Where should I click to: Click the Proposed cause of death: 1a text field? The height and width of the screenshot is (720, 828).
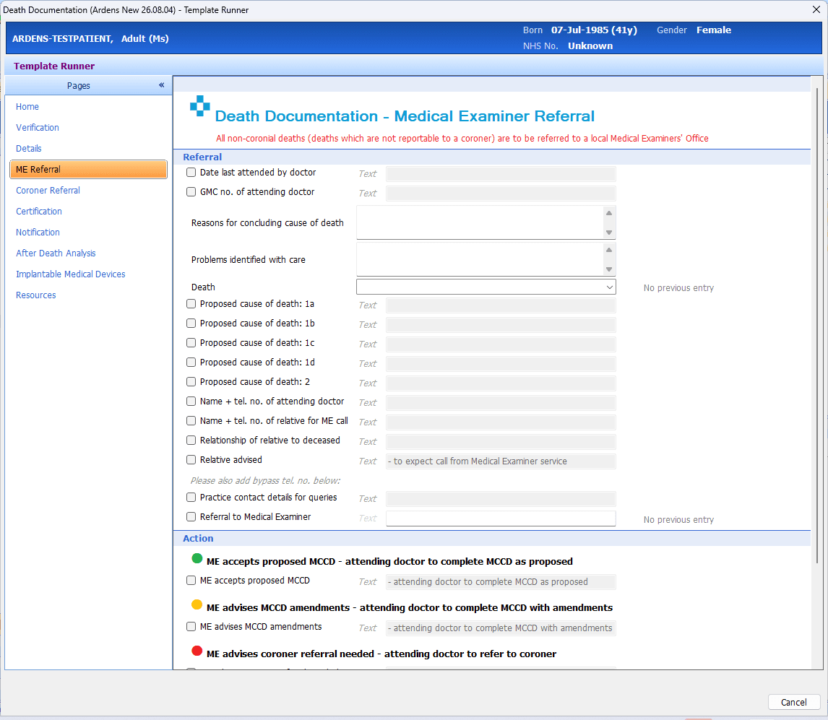click(x=501, y=305)
